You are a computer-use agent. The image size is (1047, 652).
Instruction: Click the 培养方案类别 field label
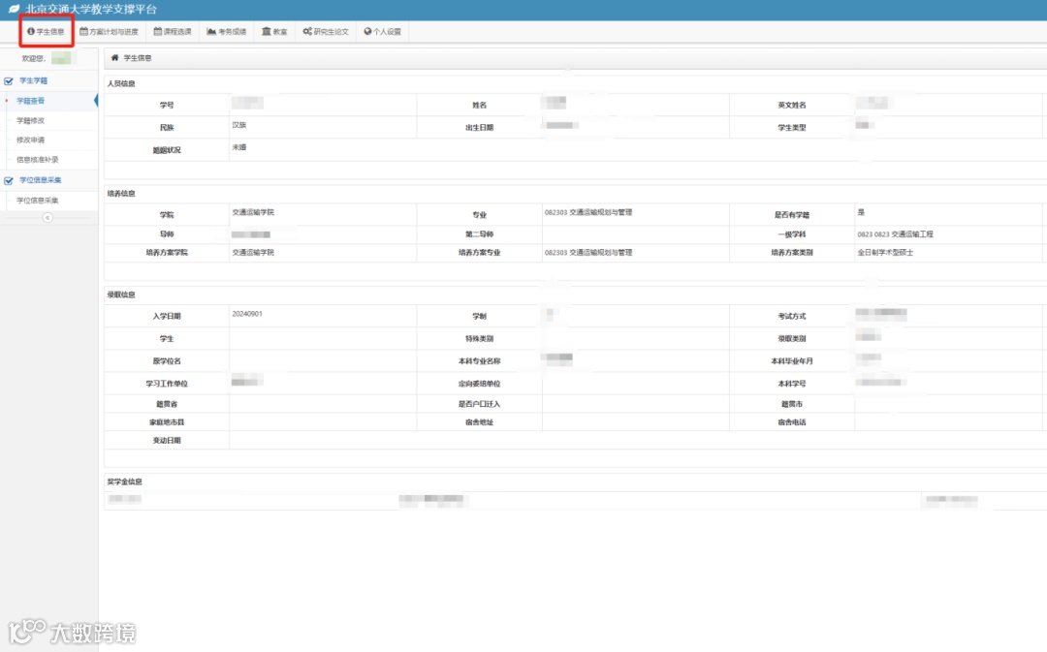point(792,252)
